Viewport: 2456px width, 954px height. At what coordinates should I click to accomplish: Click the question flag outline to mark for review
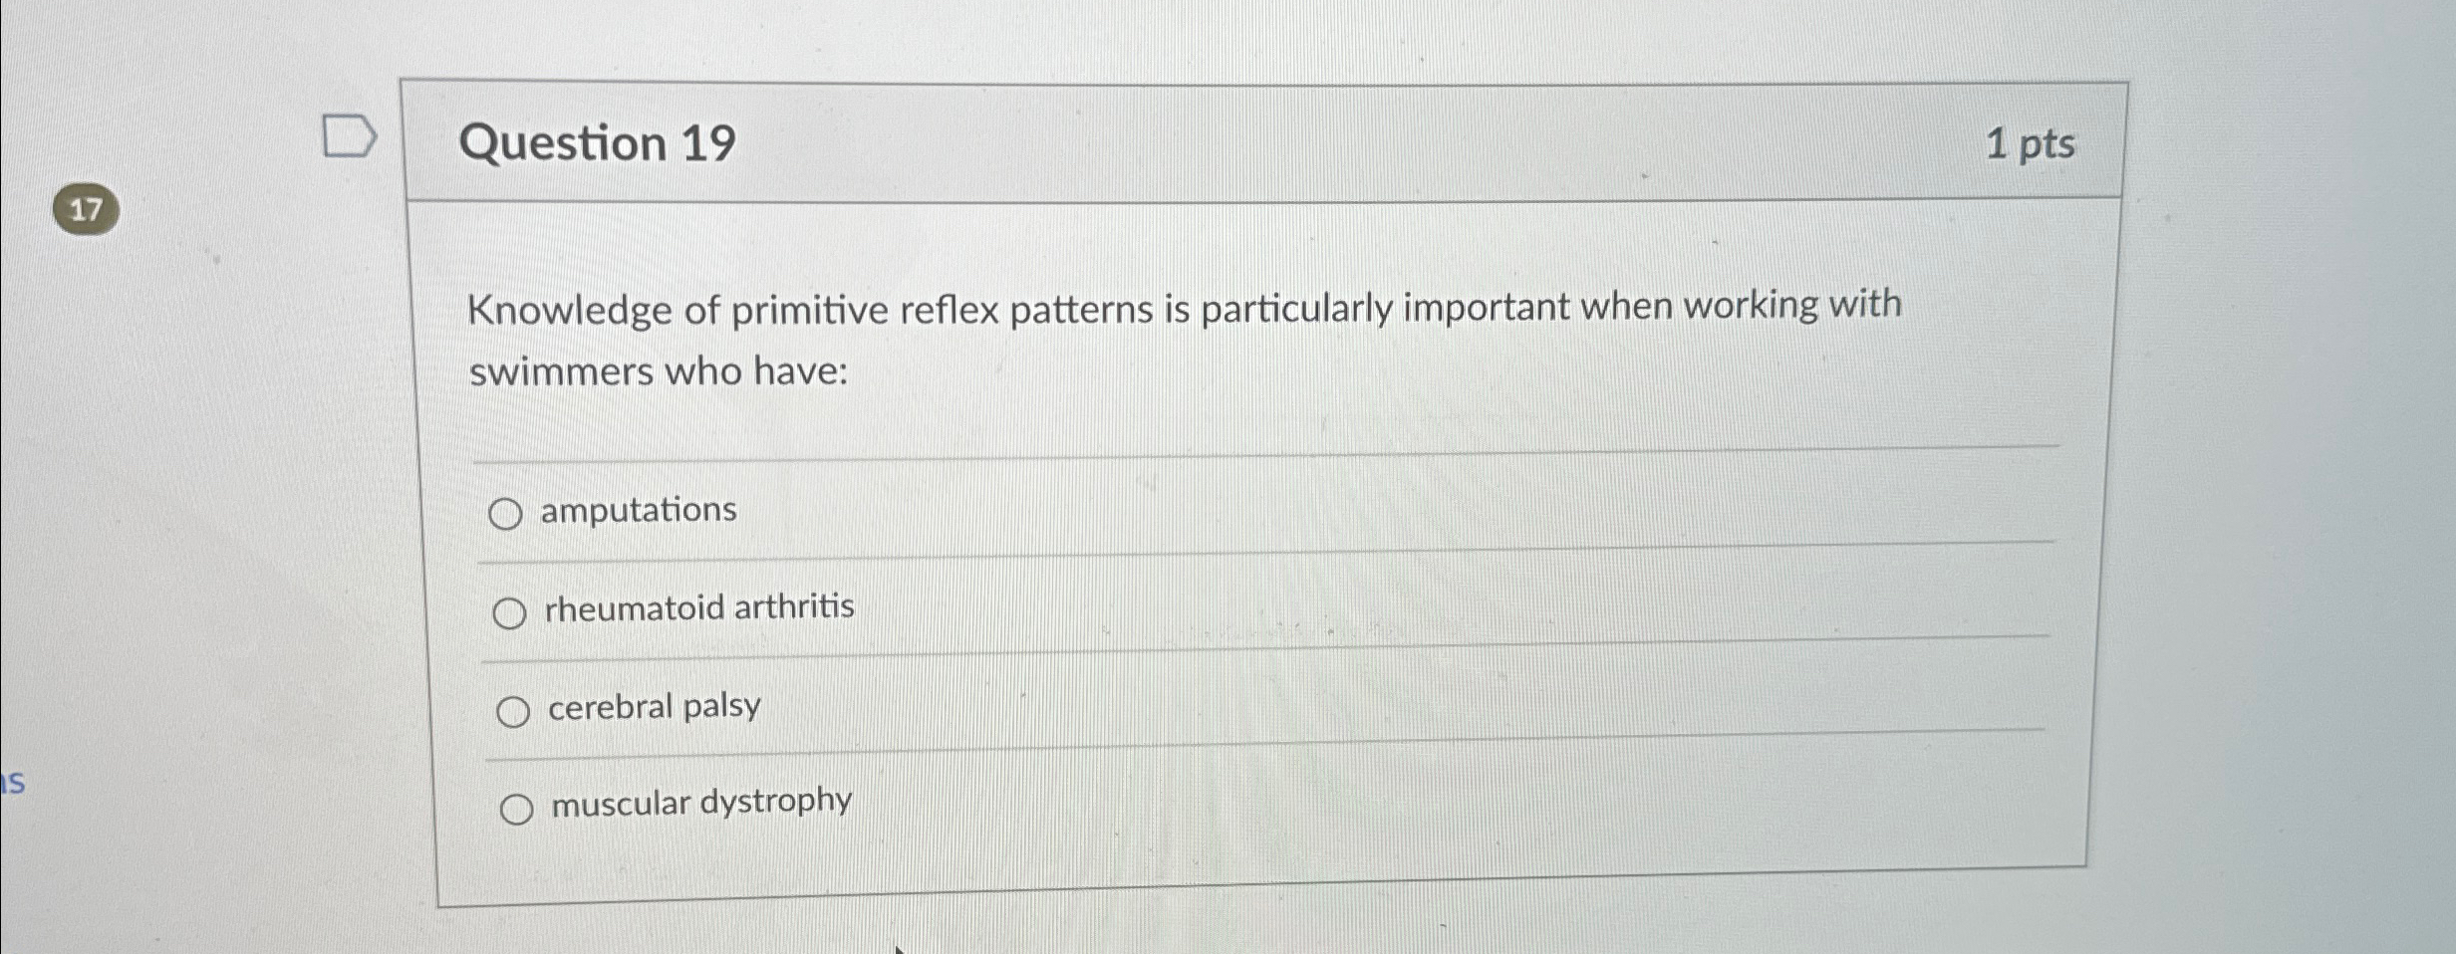[349, 135]
